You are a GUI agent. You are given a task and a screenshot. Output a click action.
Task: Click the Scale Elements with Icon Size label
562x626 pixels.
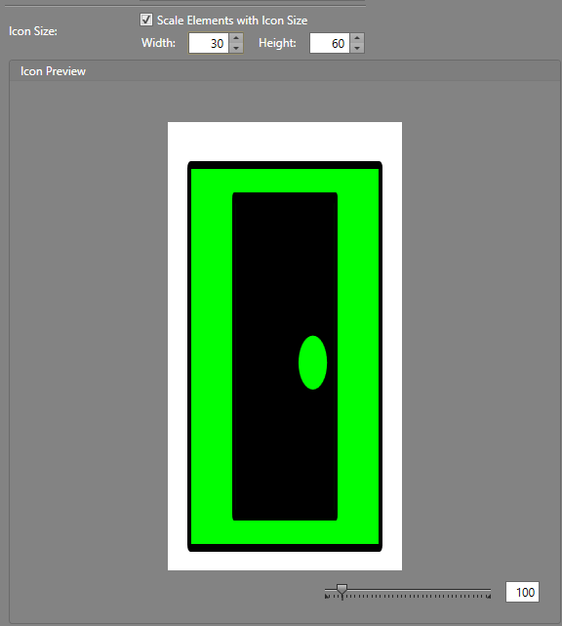click(232, 21)
